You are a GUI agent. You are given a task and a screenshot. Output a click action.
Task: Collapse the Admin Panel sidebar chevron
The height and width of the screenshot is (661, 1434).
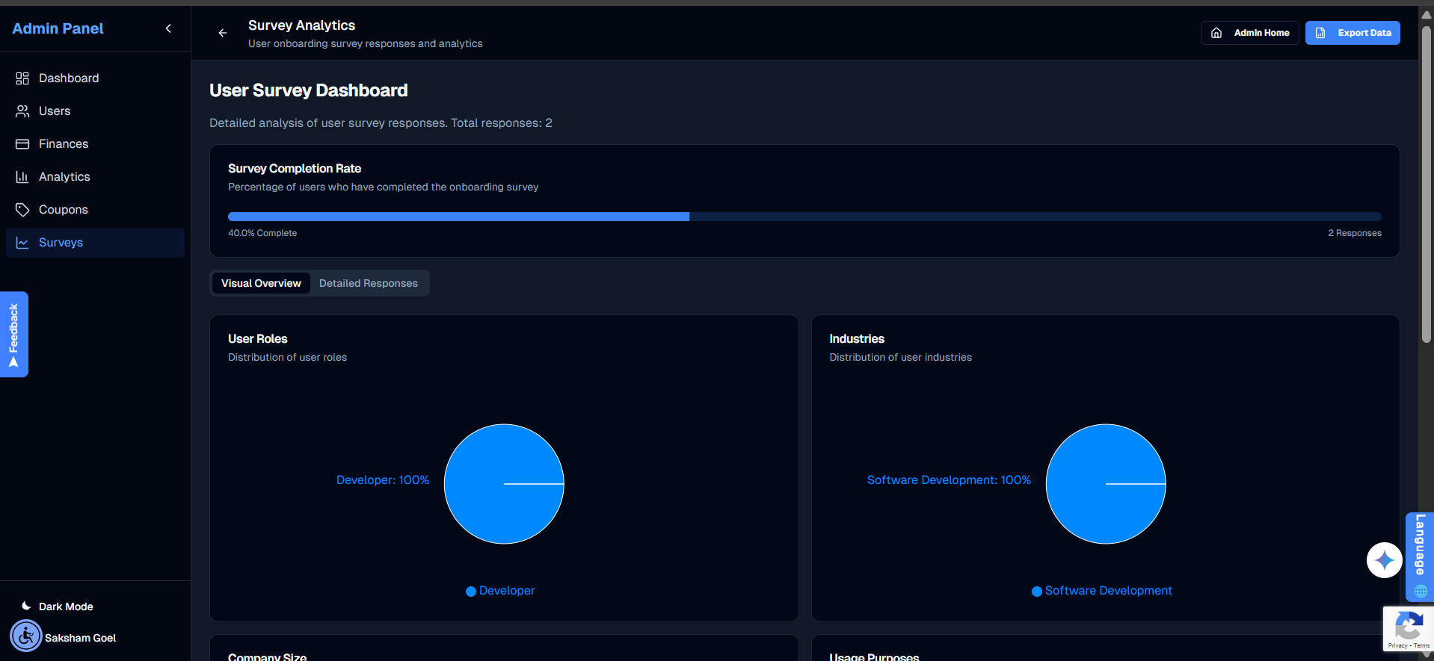[168, 28]
